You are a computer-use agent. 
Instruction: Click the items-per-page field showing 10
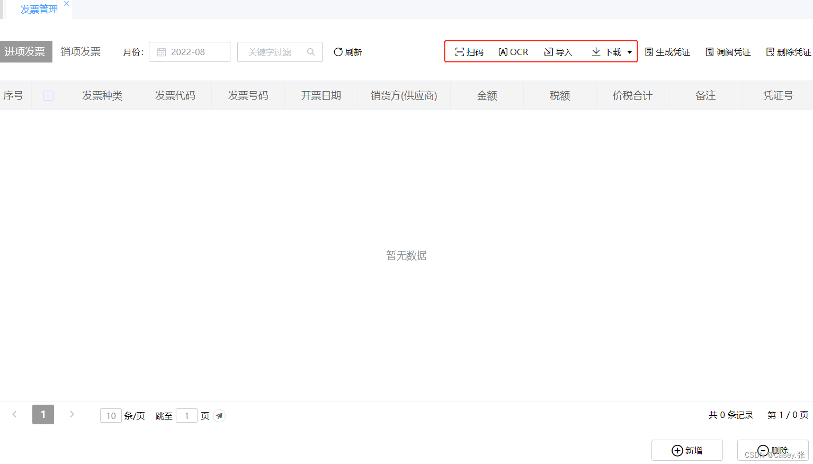(111, 416)
